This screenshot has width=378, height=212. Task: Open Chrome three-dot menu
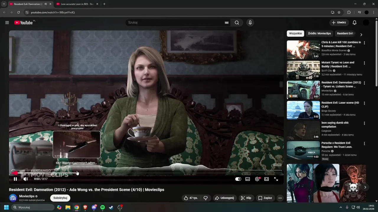tap(374, 12)
